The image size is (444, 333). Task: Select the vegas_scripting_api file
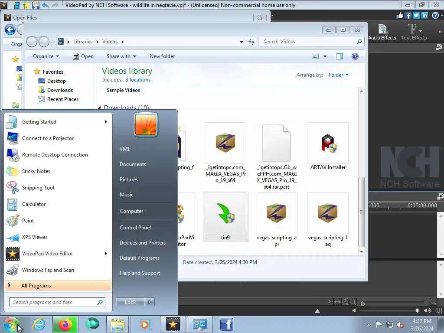click(x=276, y=220)
